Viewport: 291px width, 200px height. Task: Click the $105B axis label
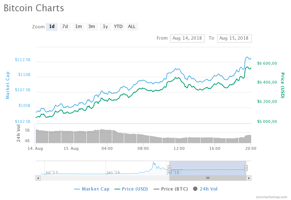click(24, 105)
